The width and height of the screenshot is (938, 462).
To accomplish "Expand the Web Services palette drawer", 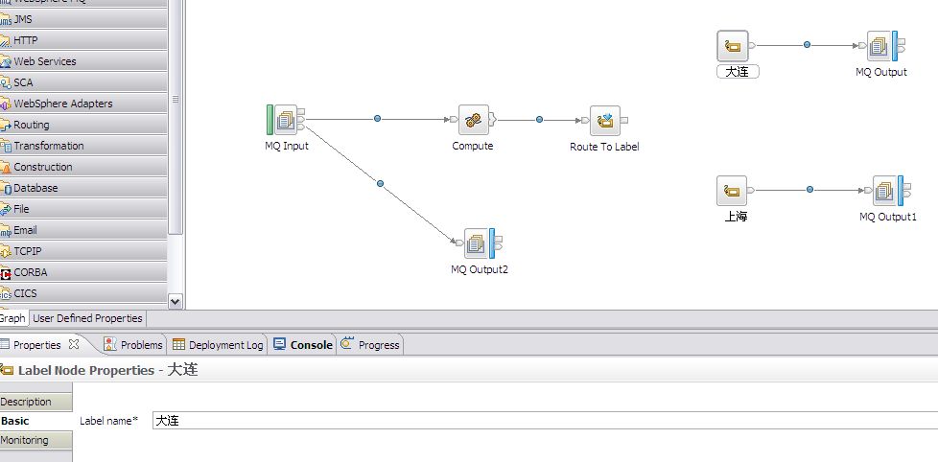I will pos(83,61).
